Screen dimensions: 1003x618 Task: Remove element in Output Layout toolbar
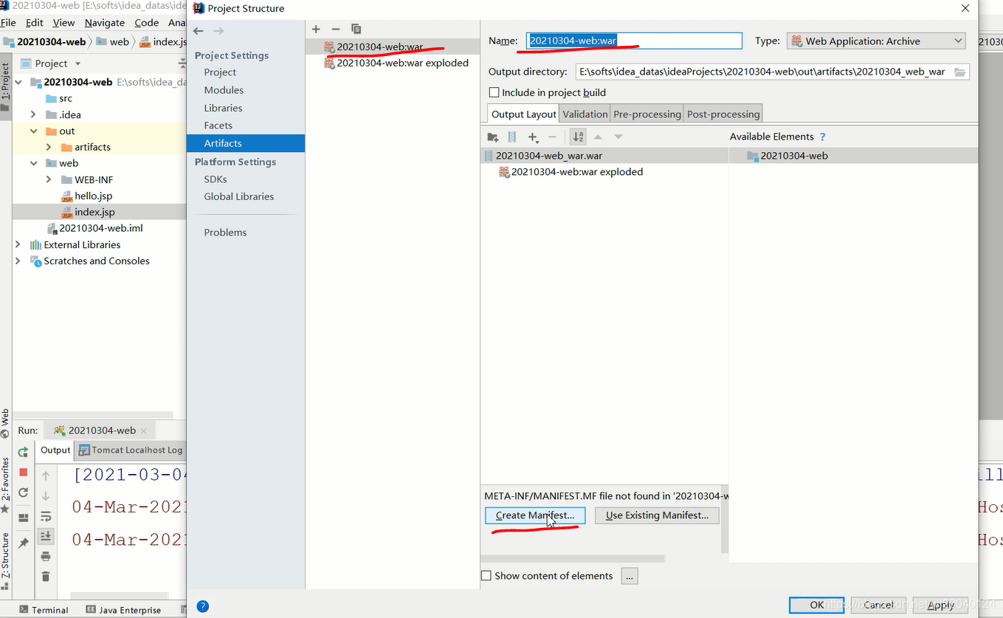click(552, 137)
